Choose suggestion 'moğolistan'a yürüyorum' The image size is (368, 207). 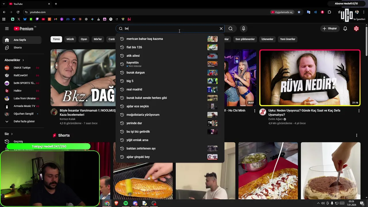[170, 115]
